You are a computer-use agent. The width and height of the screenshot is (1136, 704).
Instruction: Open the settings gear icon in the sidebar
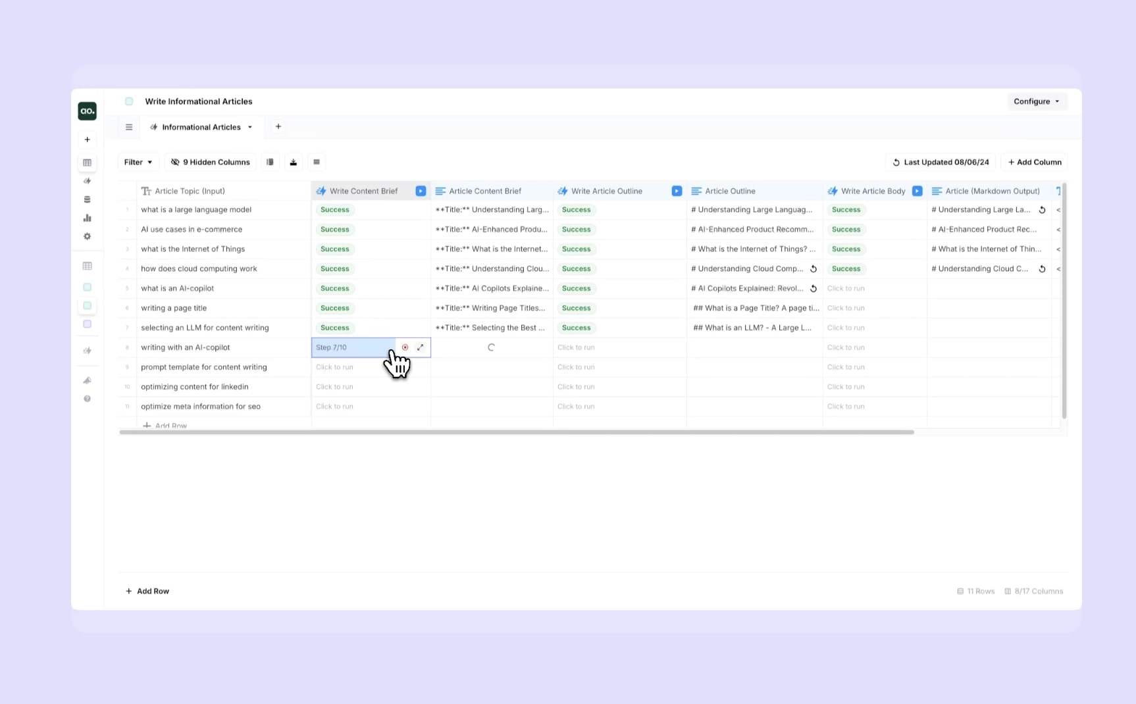(87, 236)
